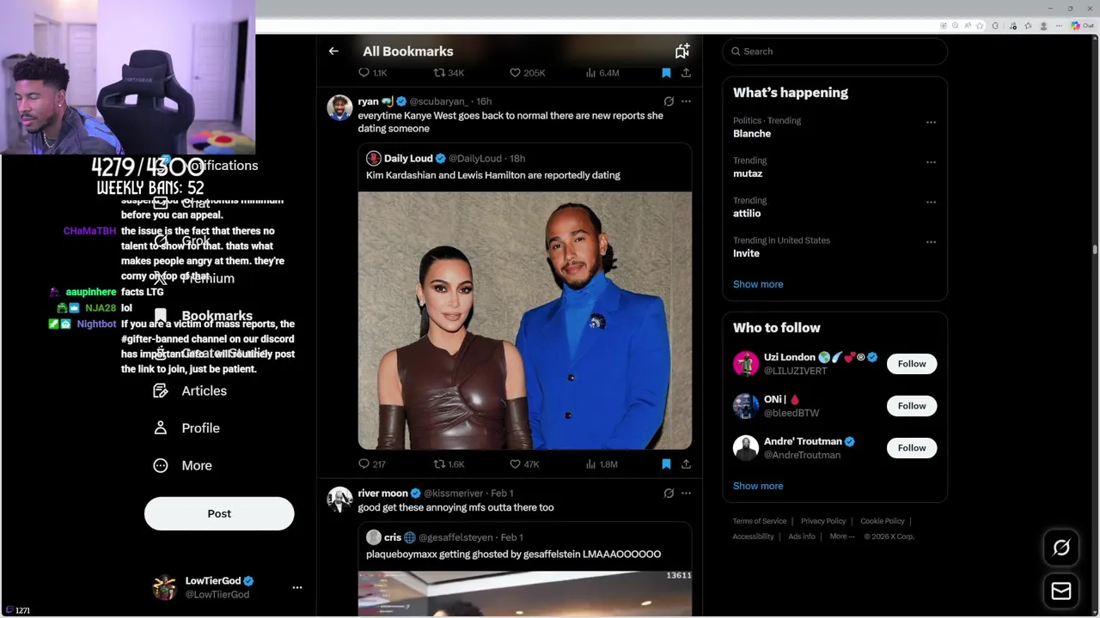This screenshot has height=618, width=1100.
Task: Click the page vertical scrollbar
Action: click(x=1095, y=249)
